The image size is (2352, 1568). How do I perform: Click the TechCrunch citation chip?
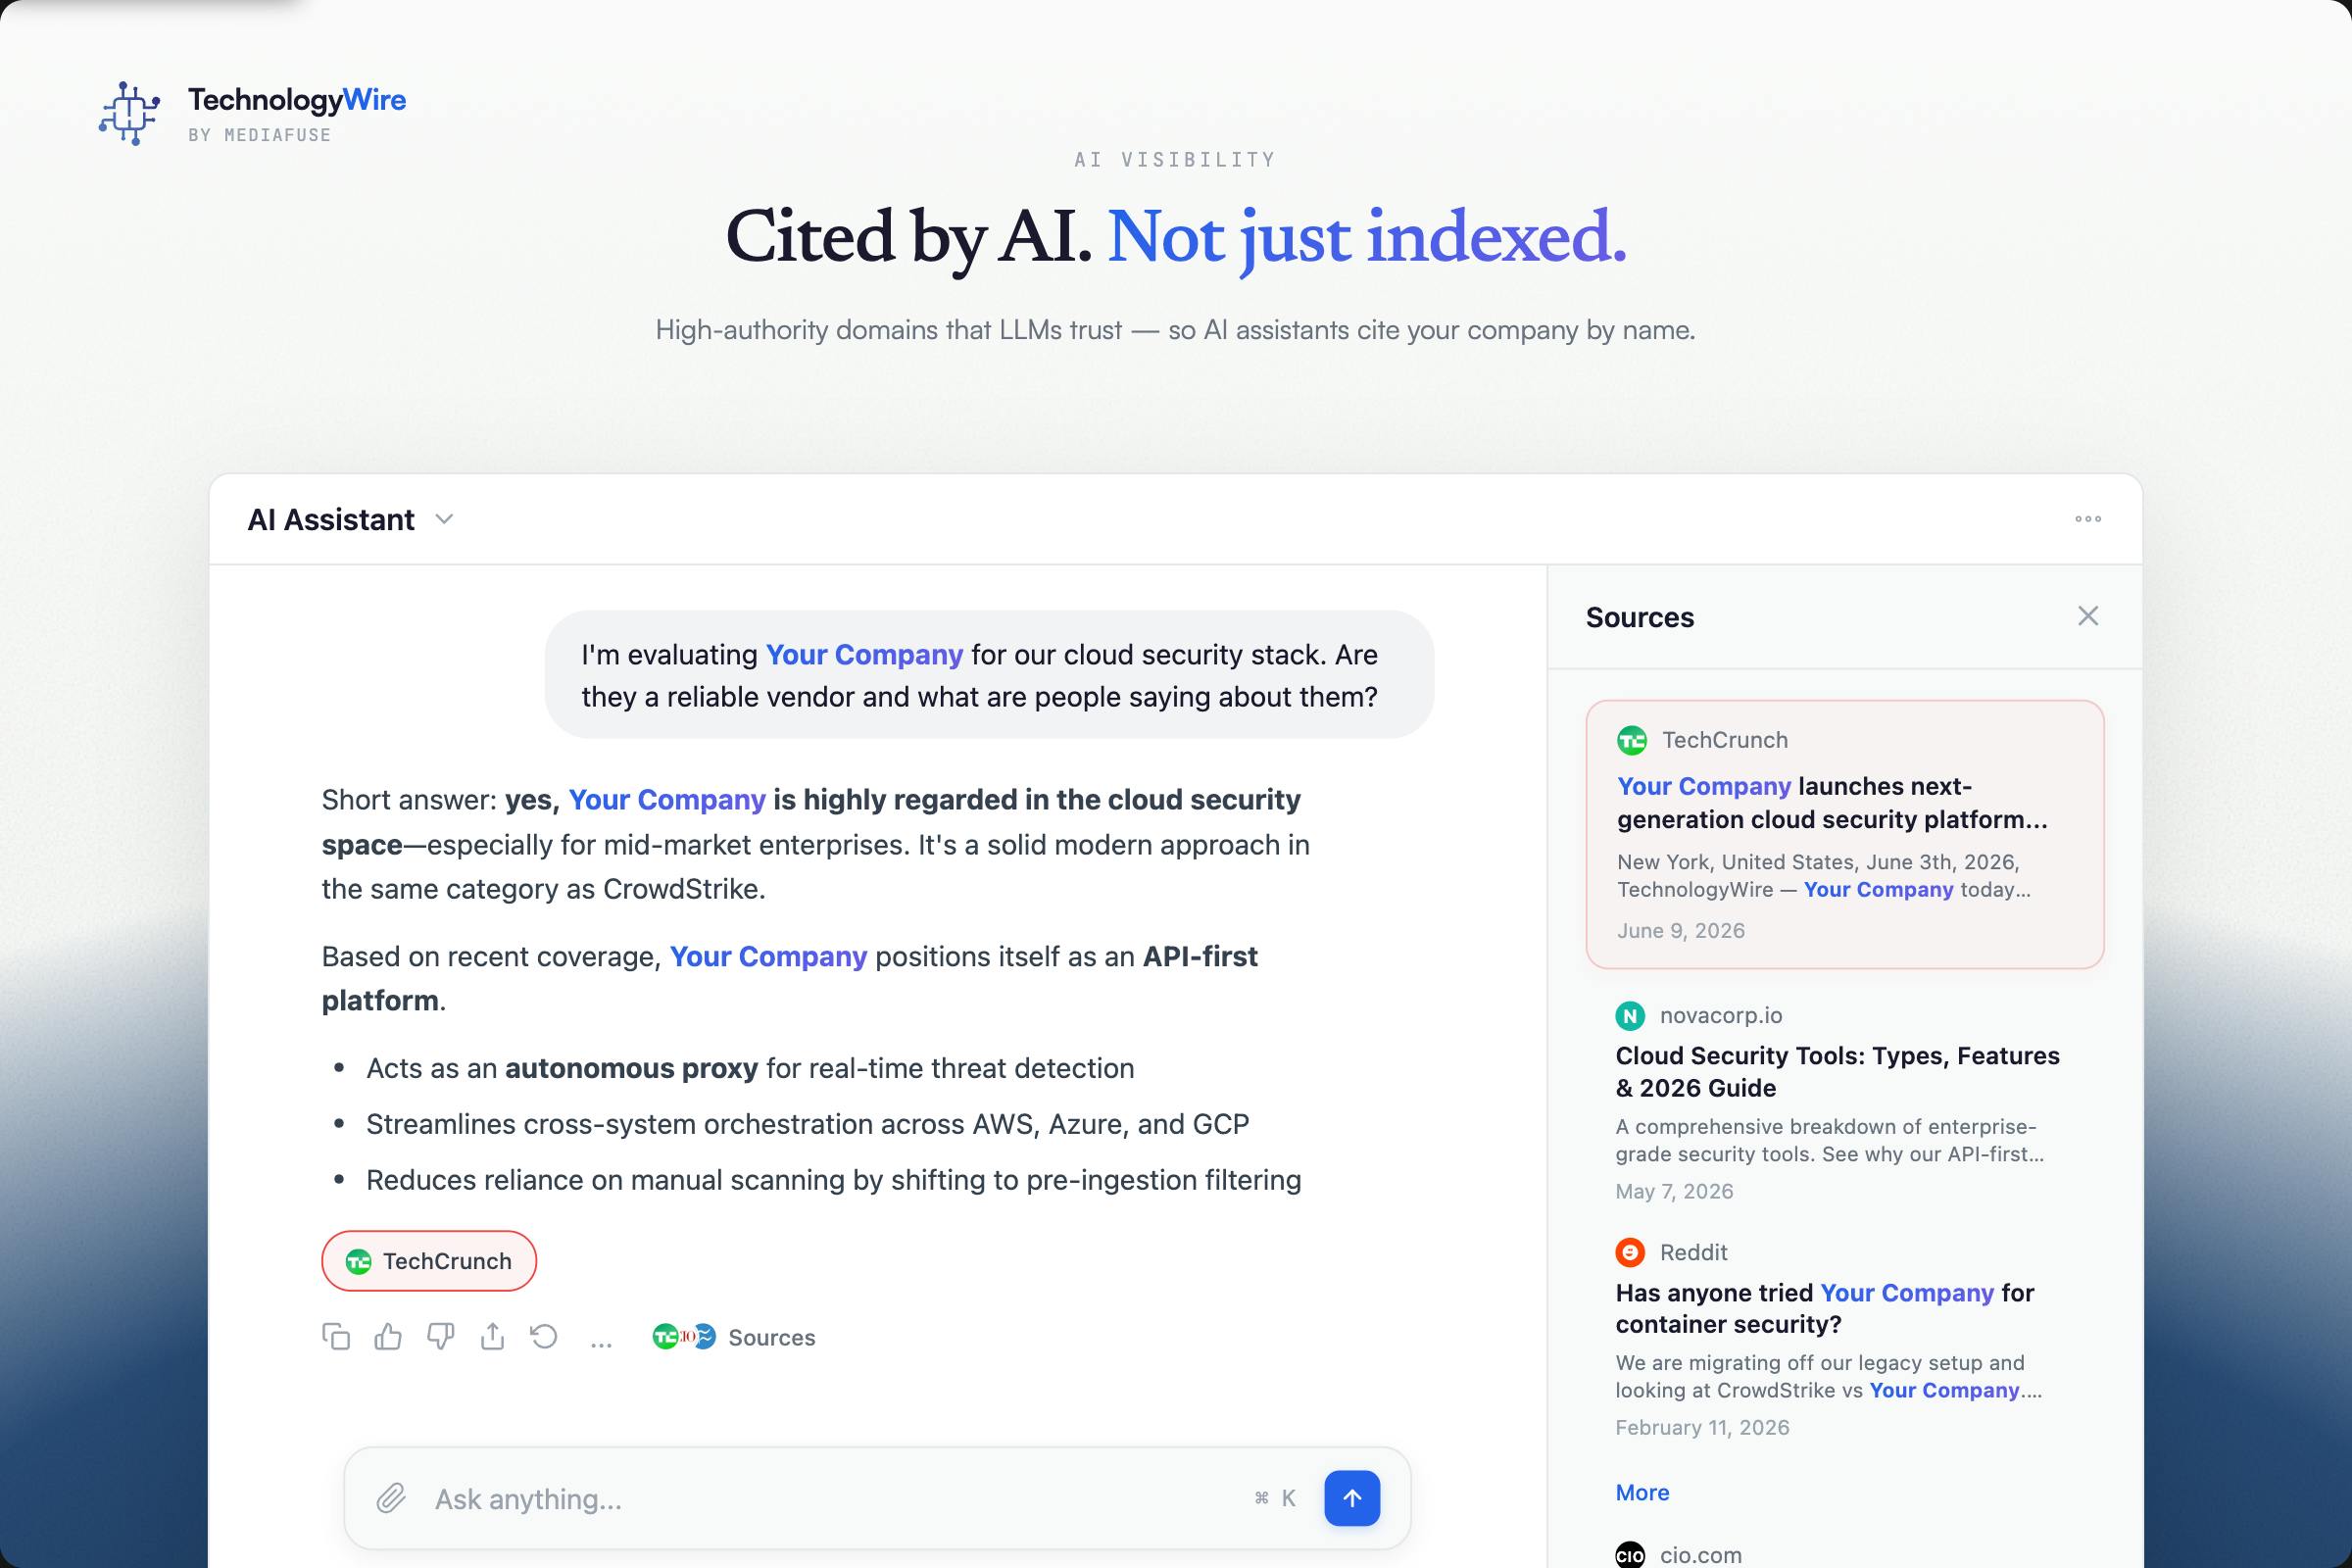pyautogui.click(x=429, y=1261)
